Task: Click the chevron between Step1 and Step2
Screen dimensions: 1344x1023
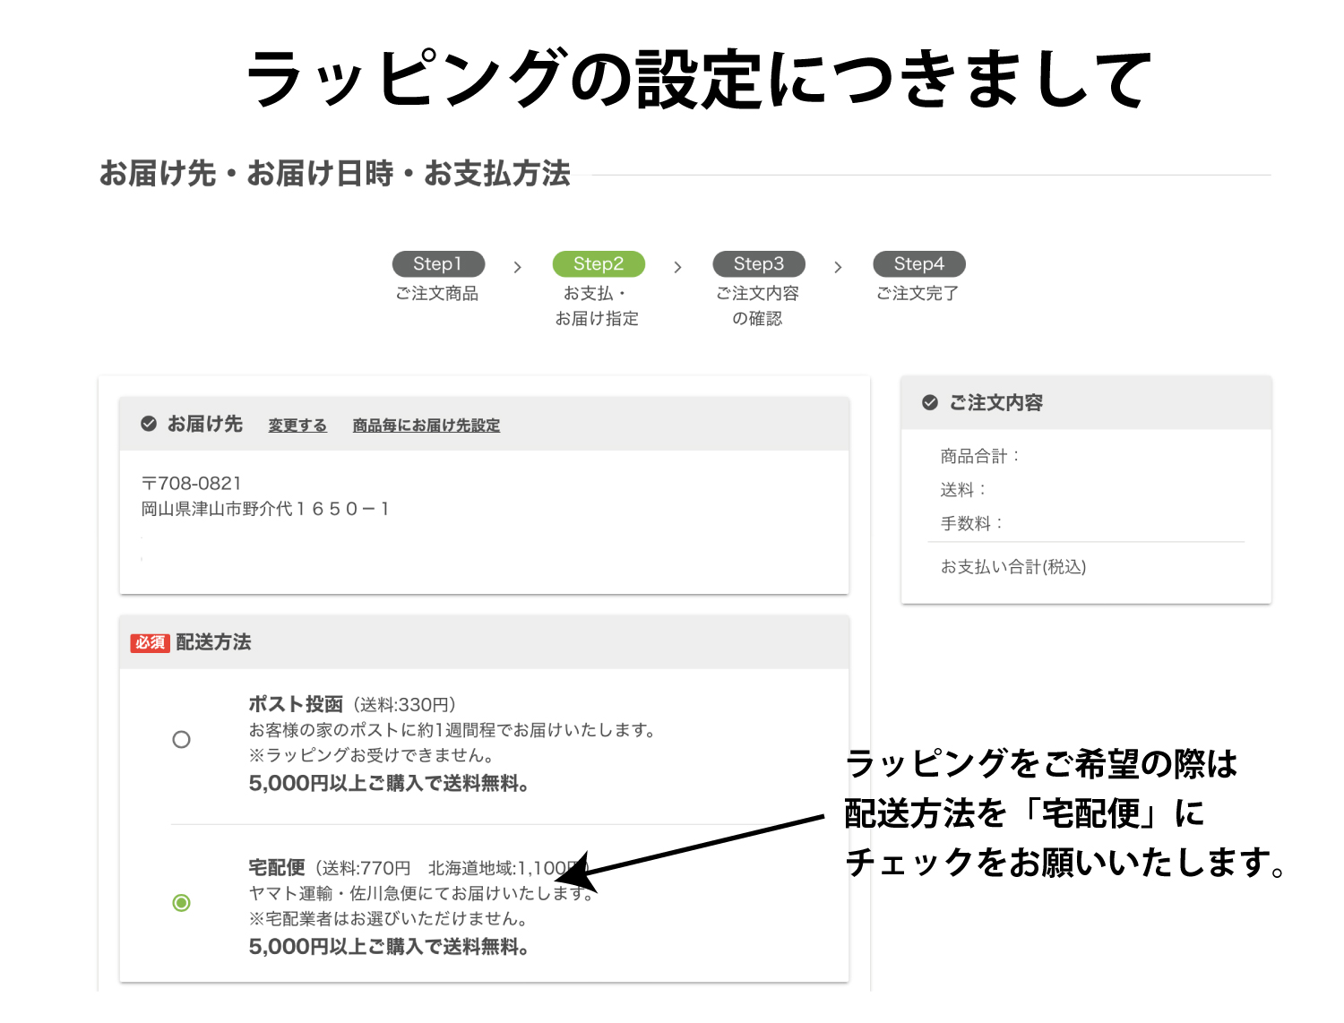Action: 517,267
